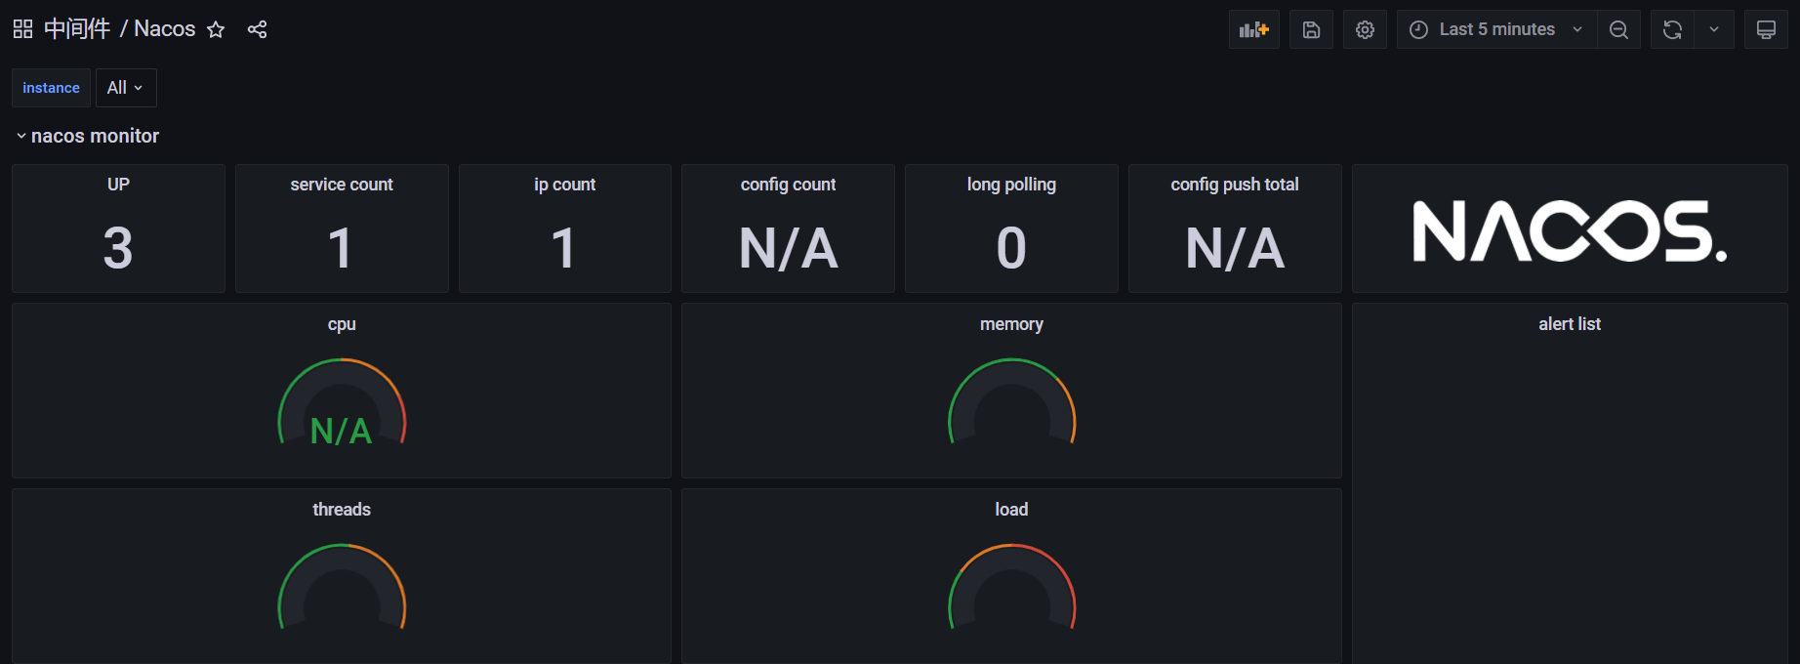Click the memory gauge
This screenshot has width=1800, height=664.
[1012, 401]
